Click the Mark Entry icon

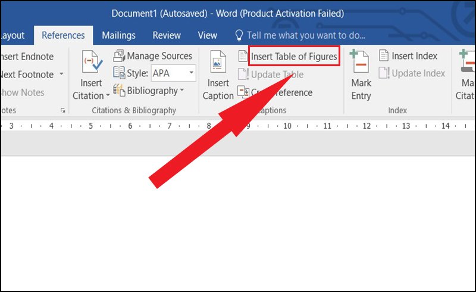pyautogui.click(x=359, y=61)
